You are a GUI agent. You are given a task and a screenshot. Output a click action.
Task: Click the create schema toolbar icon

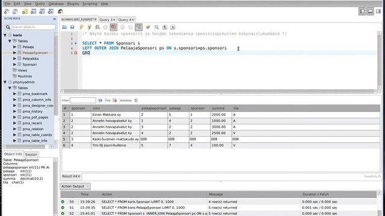[25, 11]
